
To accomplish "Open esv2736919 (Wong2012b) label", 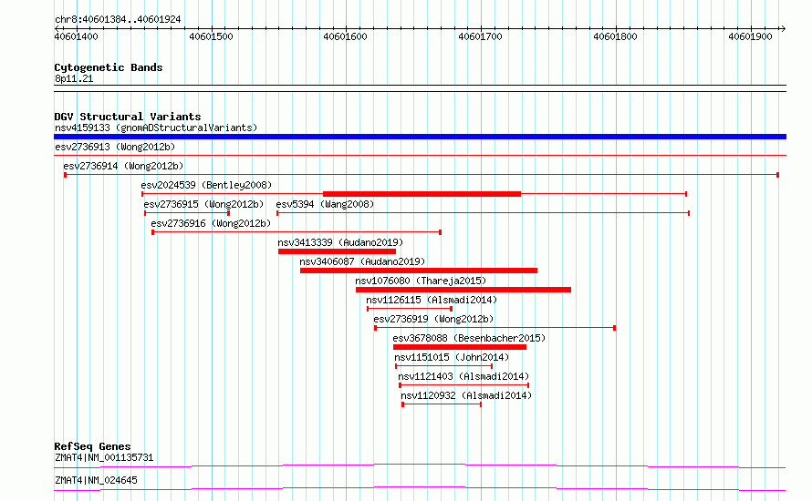I will click(x=433, y=319).
